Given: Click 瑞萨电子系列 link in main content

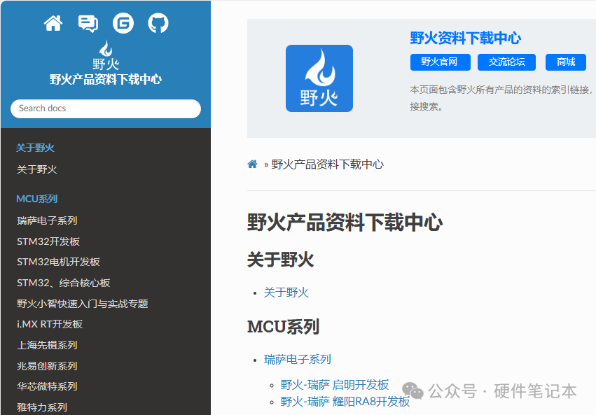Looking at the screenshot, I should 297,359.
